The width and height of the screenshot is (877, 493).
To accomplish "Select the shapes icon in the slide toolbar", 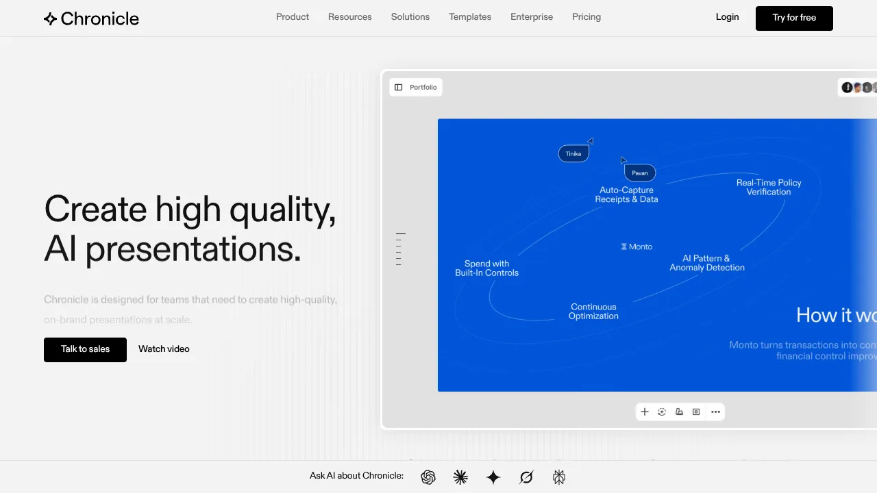I will [x=679, y=412].
